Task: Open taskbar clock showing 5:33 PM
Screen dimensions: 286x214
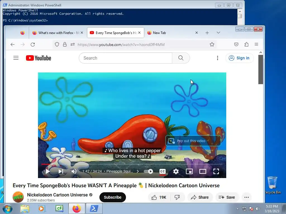Action: (x=272, y=209)
